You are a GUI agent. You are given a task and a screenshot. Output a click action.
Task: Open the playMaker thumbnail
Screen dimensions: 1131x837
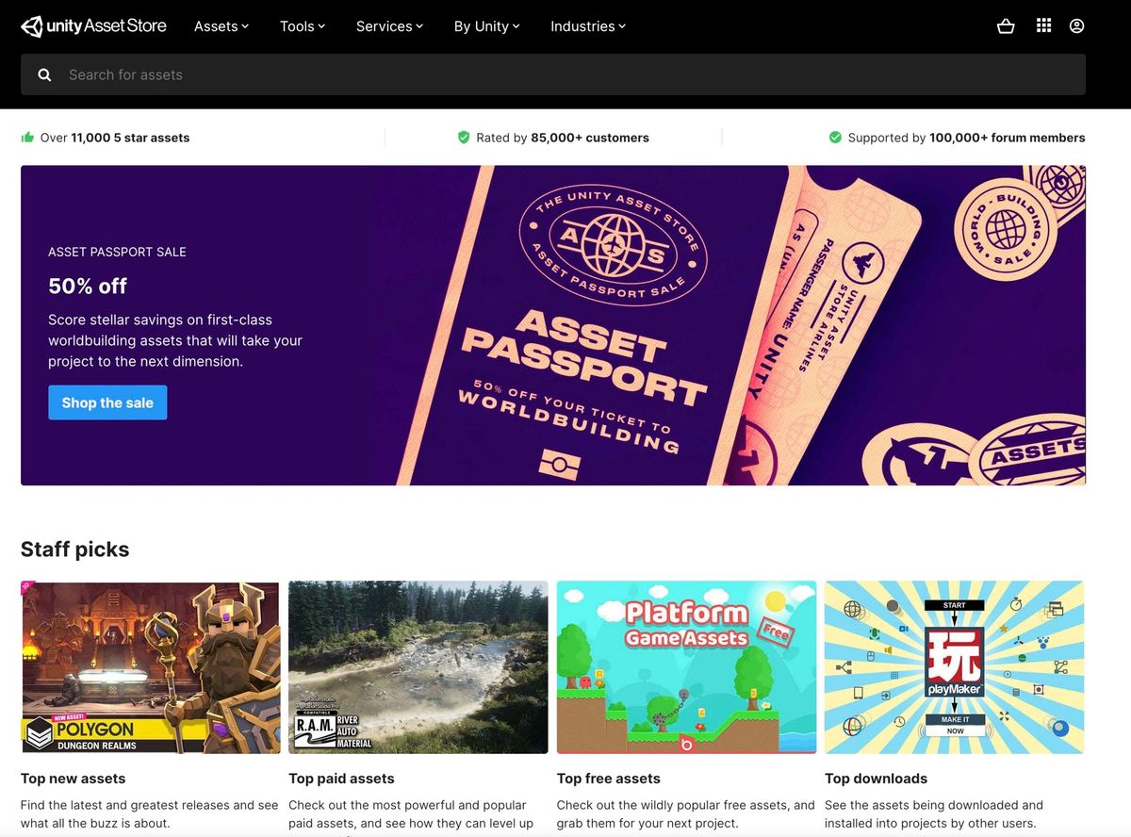[954, 667]
